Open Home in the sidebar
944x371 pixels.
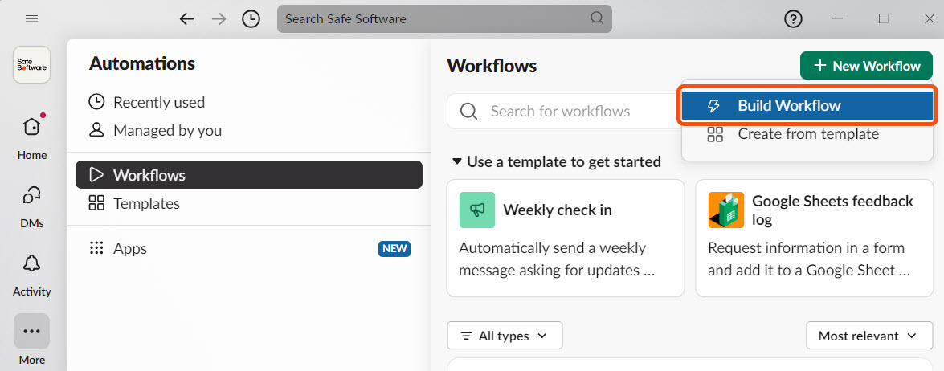32,137
